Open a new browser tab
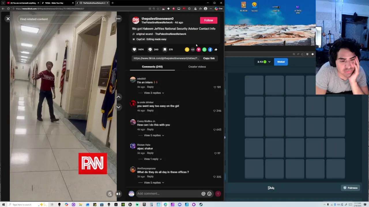 click(x=112, y=3)
